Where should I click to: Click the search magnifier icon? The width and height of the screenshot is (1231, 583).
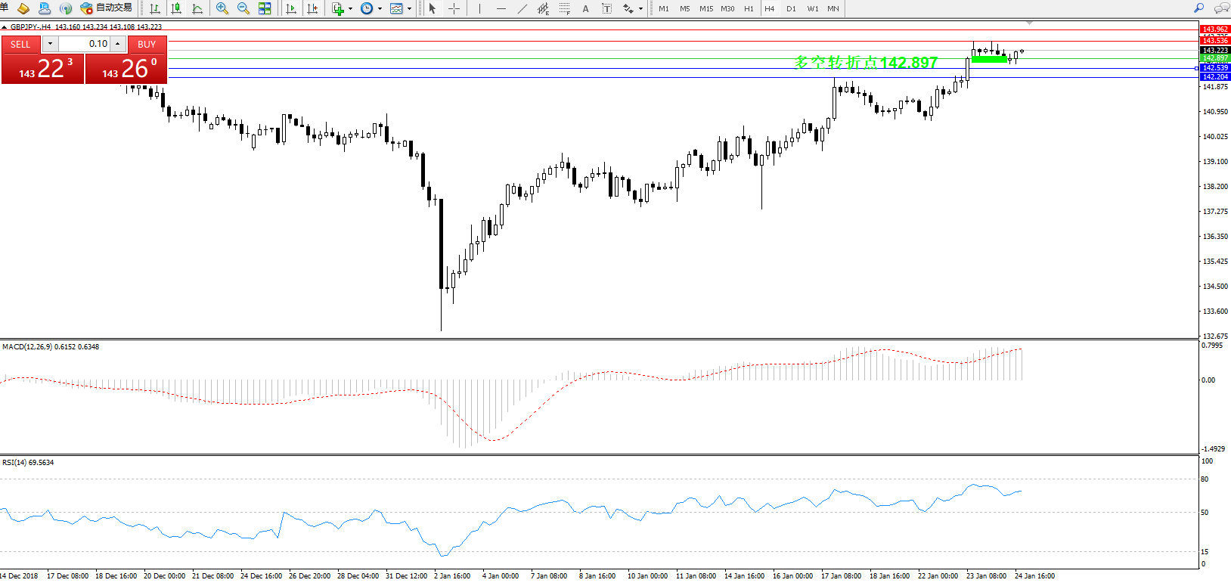(1198, 8)
